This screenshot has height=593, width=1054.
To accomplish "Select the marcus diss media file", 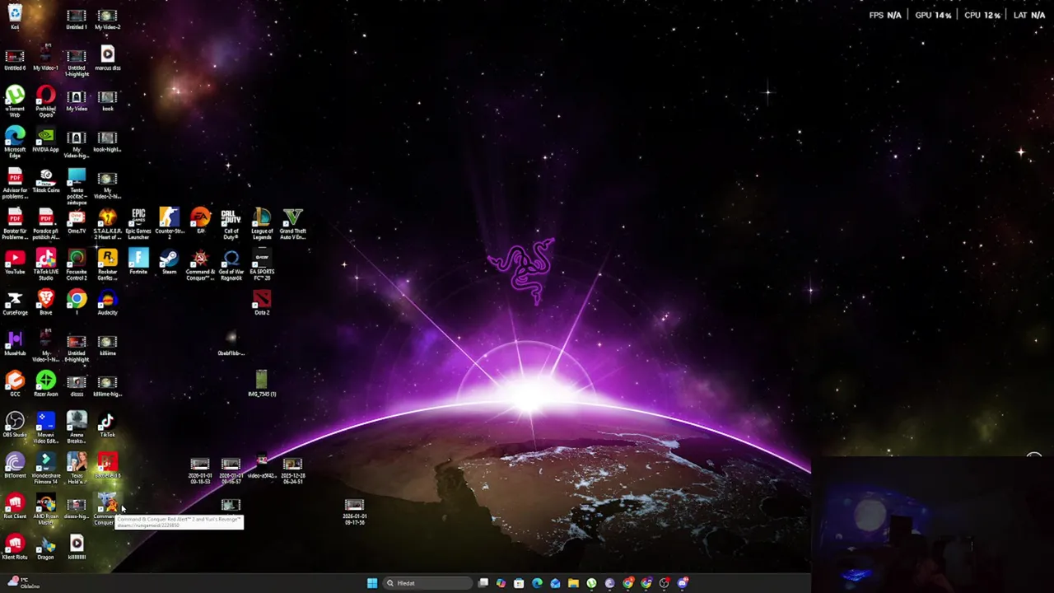I will 107,58.
